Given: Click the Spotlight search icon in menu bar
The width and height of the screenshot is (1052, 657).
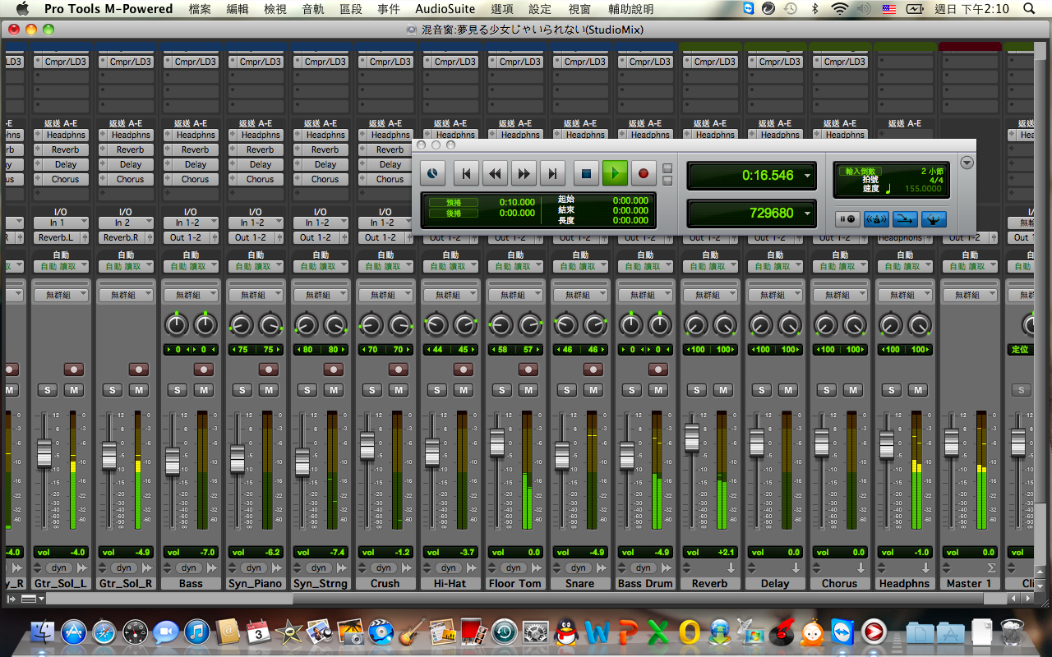Looking at the screenshot, I should click(1030, 8).
